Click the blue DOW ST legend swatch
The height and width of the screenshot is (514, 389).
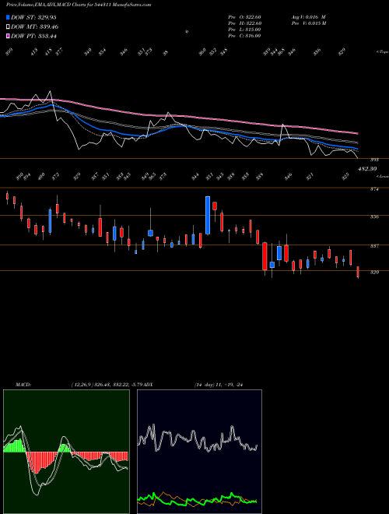(x=8, y=17)
